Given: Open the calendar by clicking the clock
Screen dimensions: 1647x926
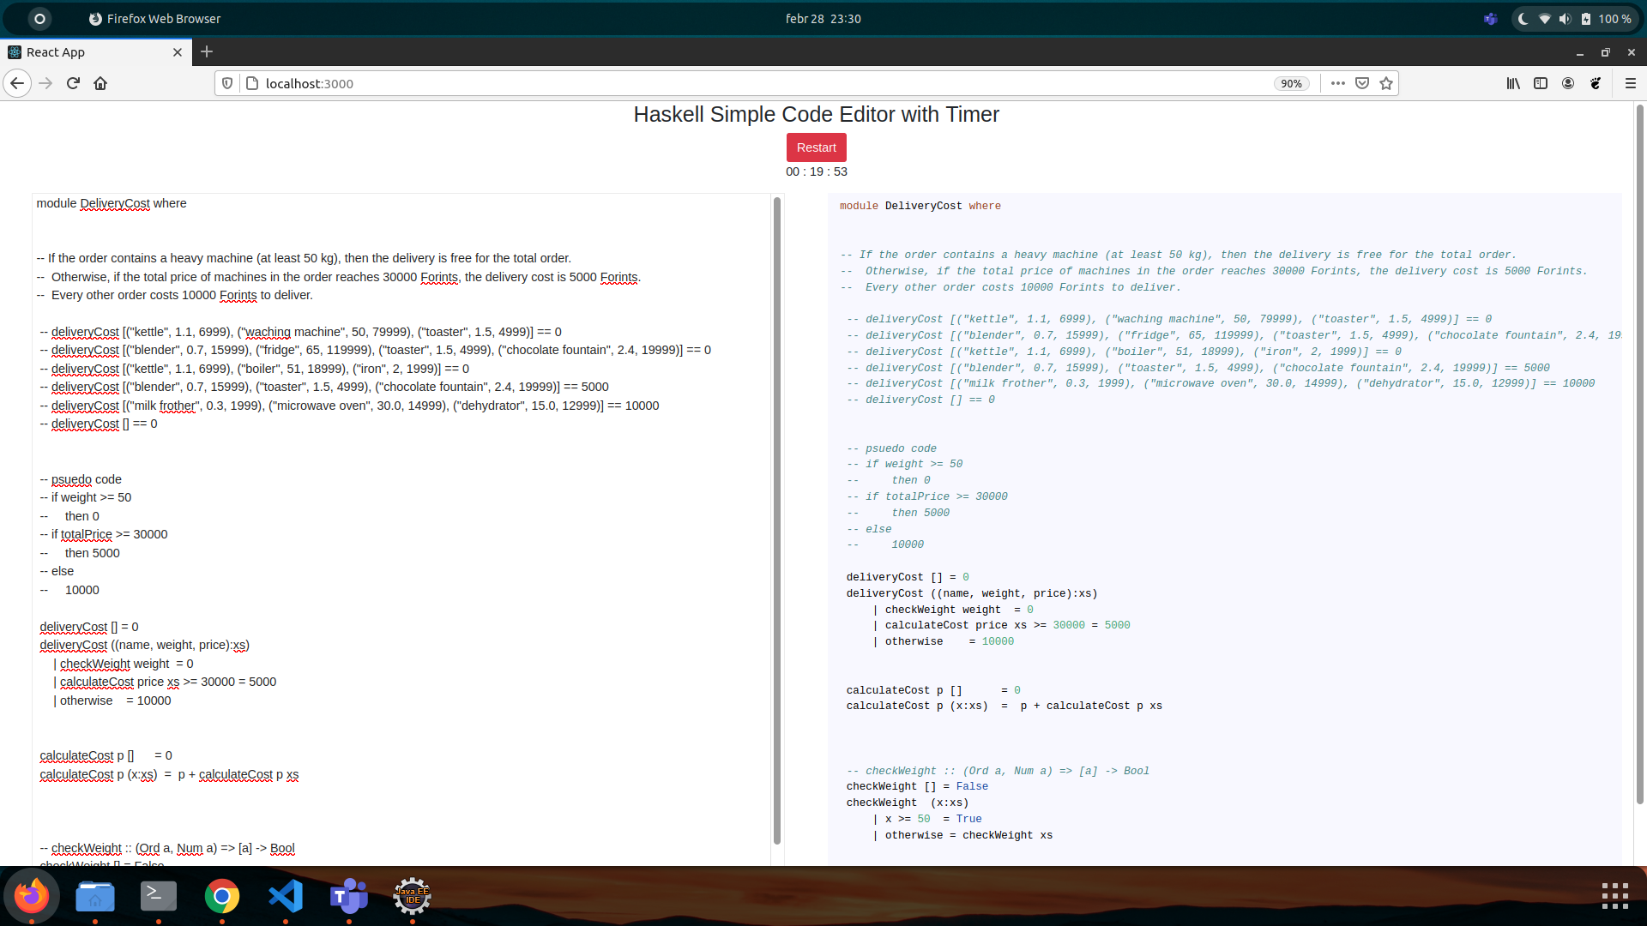Looking at the screenshot, I should point(822,18).
